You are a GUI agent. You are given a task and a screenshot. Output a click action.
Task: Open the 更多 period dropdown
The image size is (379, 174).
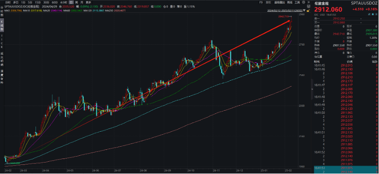tap(88, 2)
